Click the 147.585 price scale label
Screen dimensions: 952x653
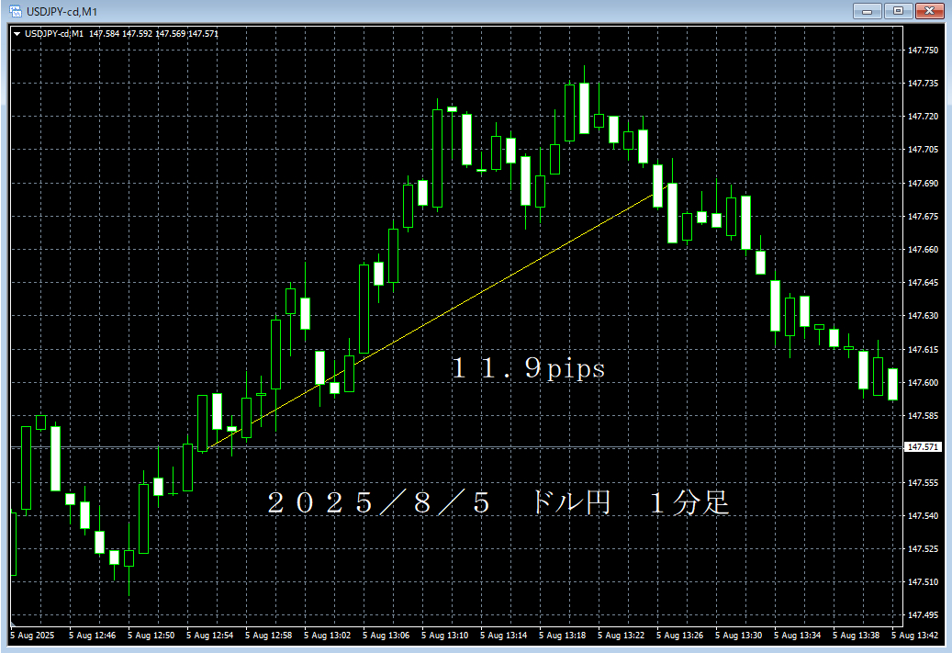[x=923, y=416]
